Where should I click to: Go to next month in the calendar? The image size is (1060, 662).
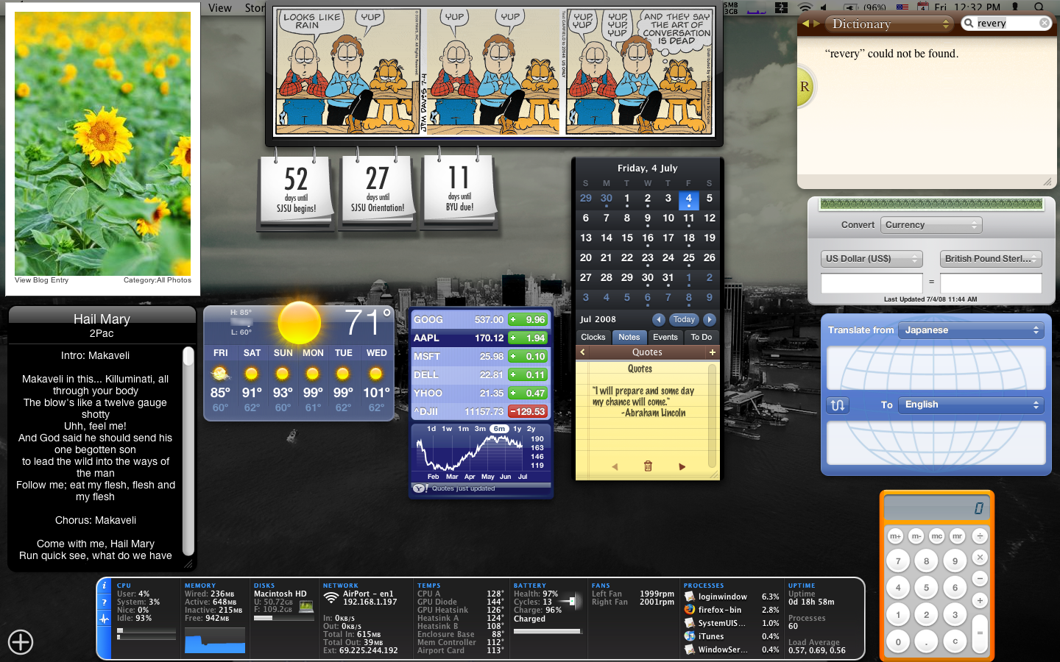coord(710,319)
